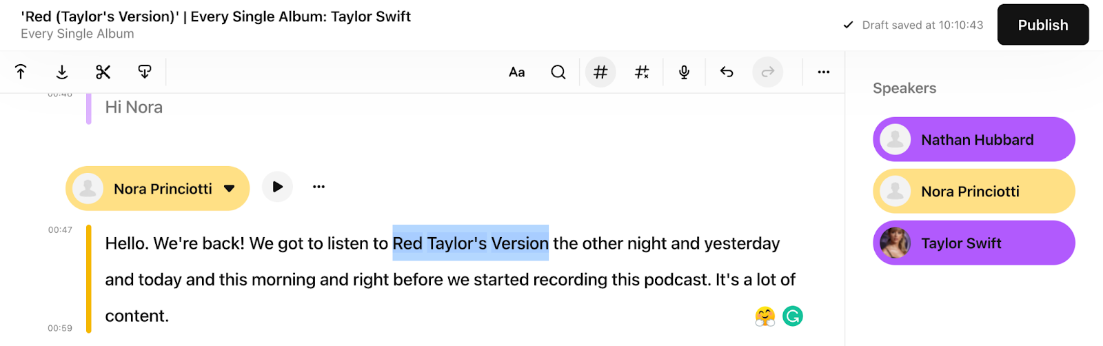
Task: Click the redo arrow
Action: click(x=767, y=72)
